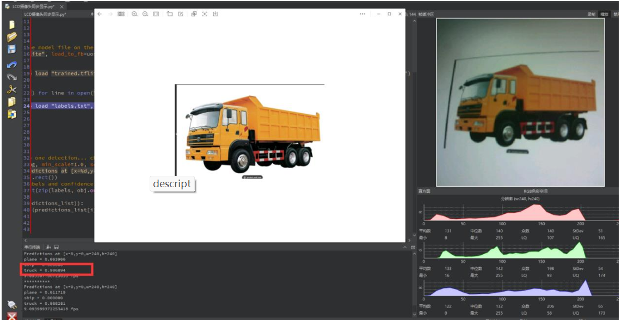
Task: Zoom out in the photo viewer
Action: point(145,14)
